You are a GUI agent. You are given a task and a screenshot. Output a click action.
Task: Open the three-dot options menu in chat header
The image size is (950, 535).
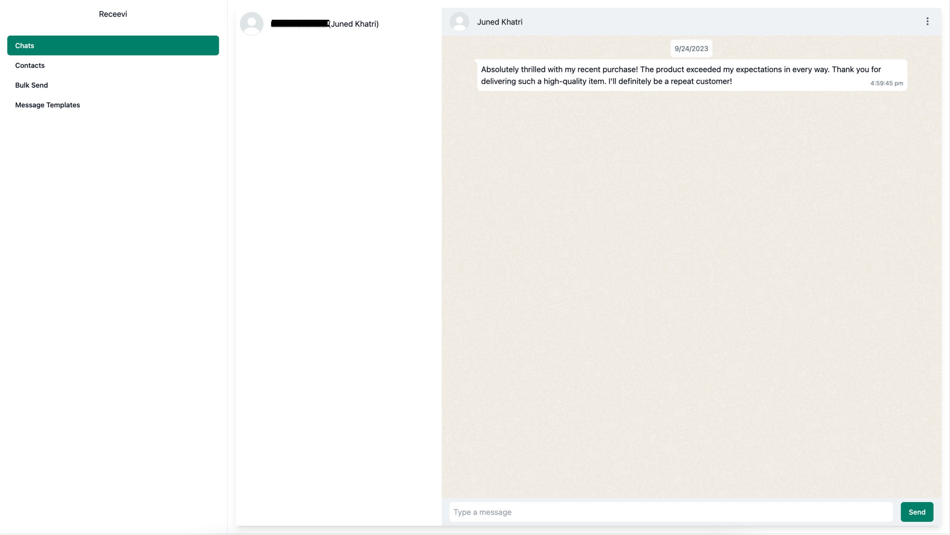[927, 21]
